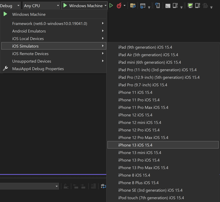Click the device log toolbar icon

[x=175, y=5]
